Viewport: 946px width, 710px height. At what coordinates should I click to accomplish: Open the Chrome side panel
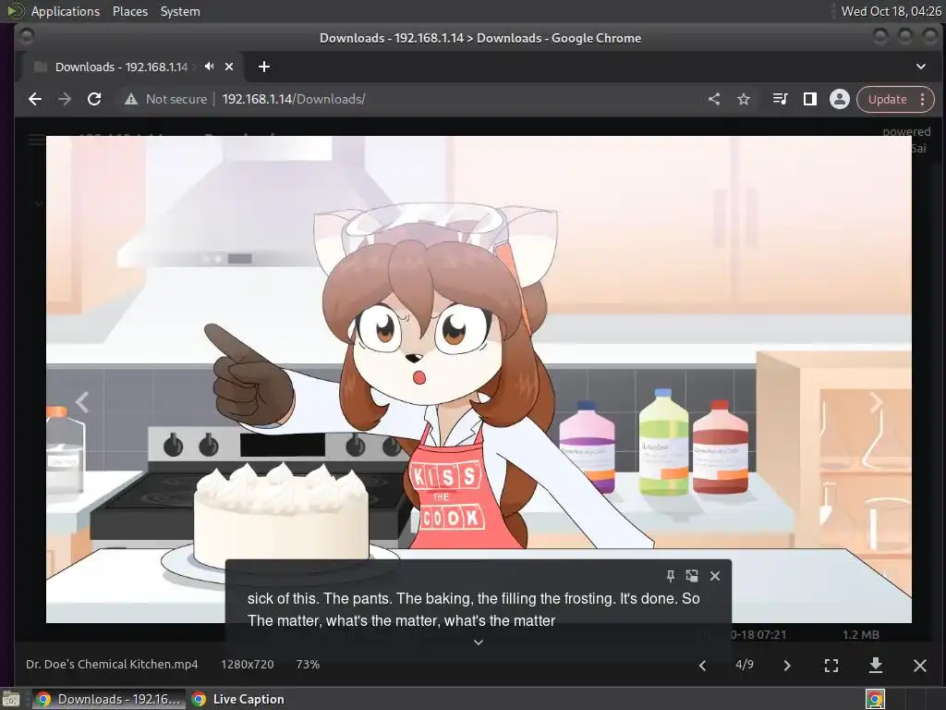[809, 99]
